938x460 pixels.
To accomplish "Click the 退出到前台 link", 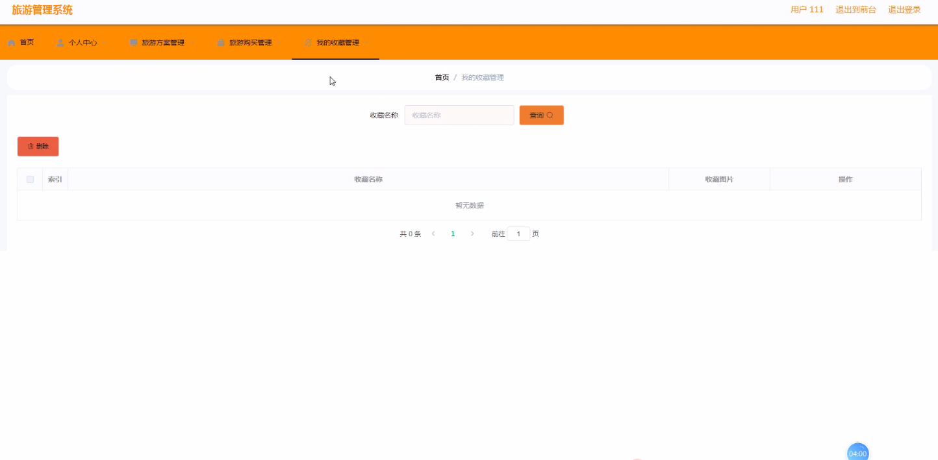I will 856,10.
